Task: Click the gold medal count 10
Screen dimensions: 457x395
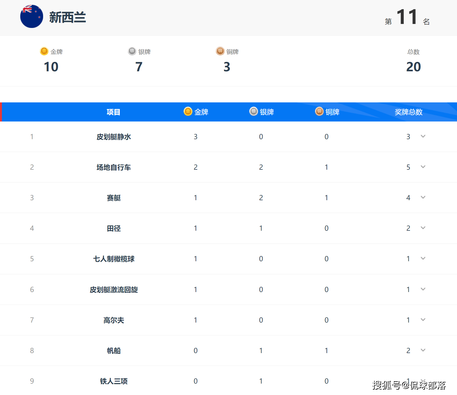Action: click(51, 67)
